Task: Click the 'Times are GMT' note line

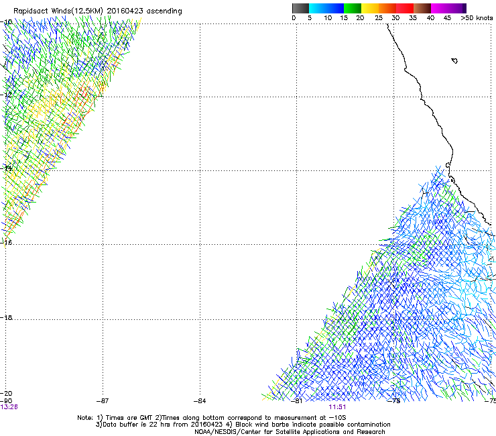Action: [211, 418]
